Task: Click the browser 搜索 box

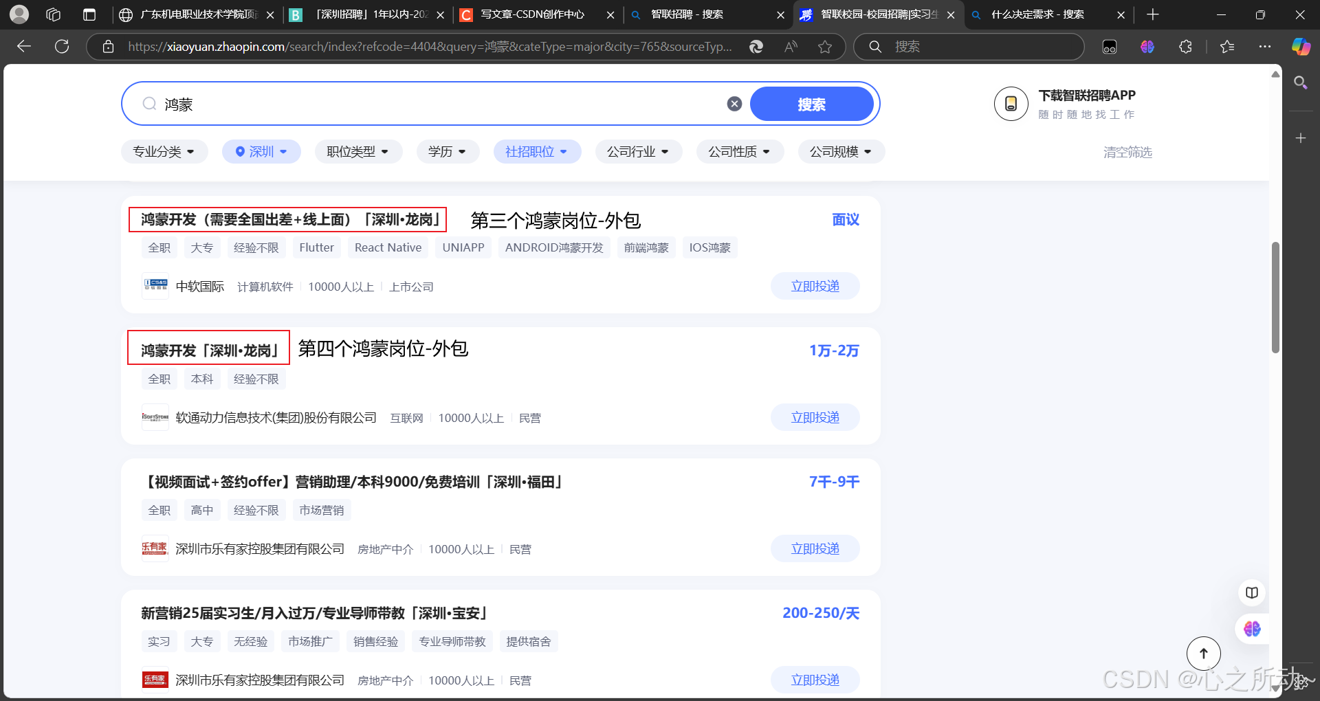Action: (x=969, y=46)
